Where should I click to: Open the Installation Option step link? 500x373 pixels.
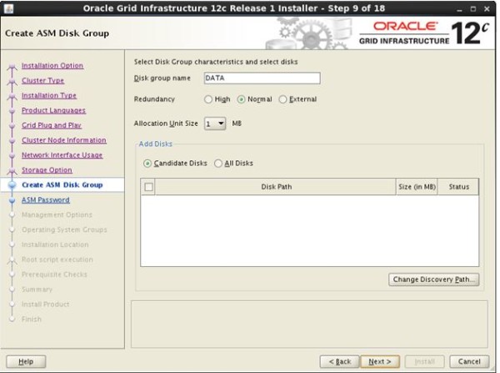coord(52,65)
